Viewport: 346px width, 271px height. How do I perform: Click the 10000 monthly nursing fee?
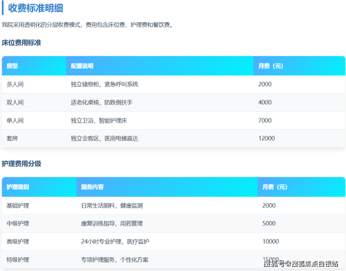271,242
